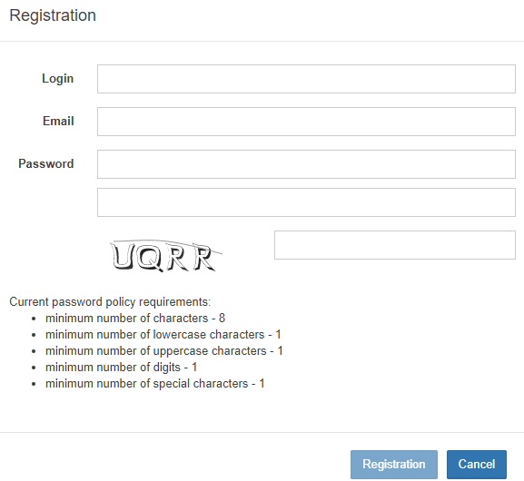Click the Password field label
Screen dimensions: 524x481
point(45,163)
